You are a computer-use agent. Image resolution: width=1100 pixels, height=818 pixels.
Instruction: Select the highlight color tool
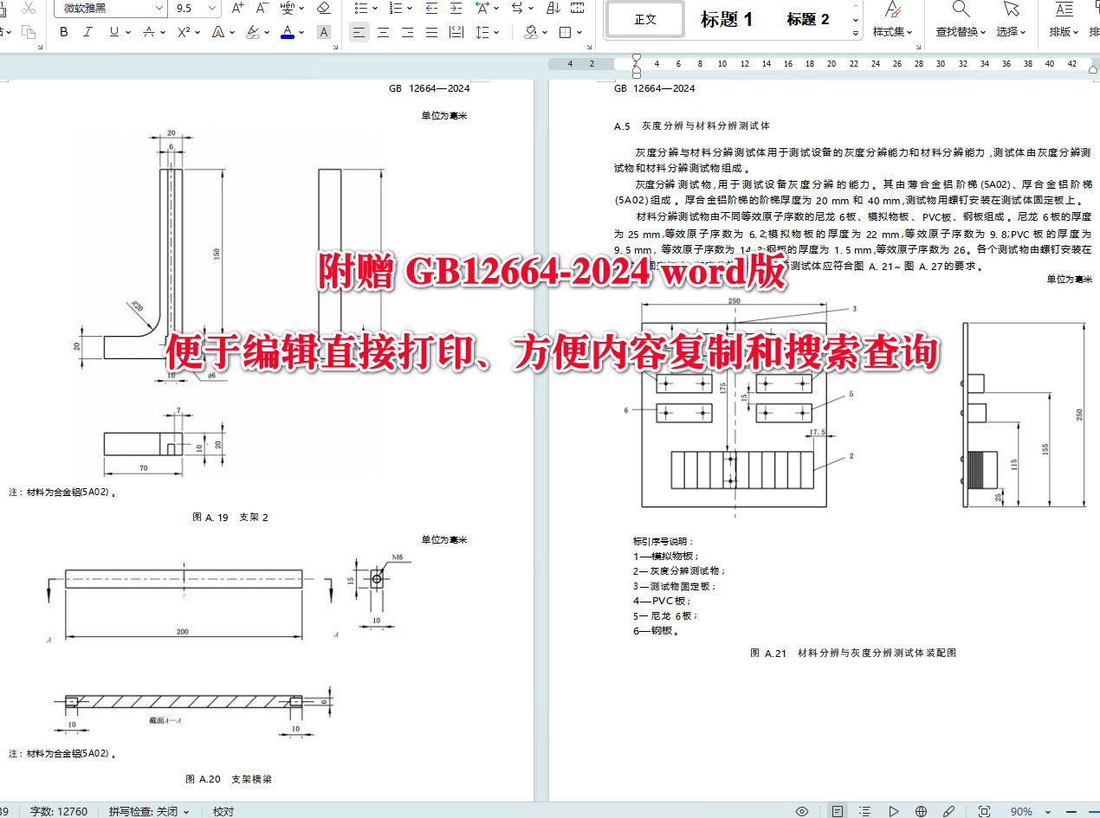tap(255, 30)
